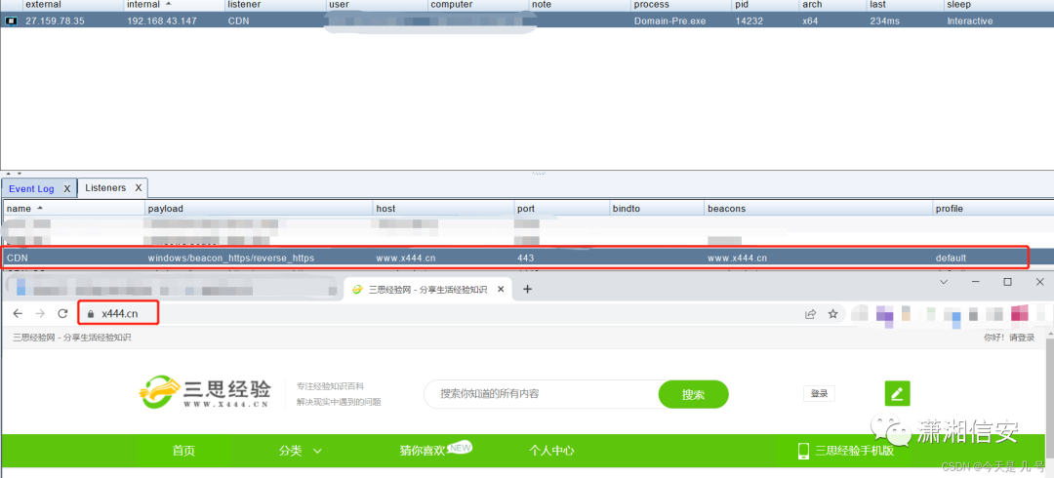This screenshot has height=478, width=1054.
Task: Click the browser forward arrow
Action: pos(40,313)
